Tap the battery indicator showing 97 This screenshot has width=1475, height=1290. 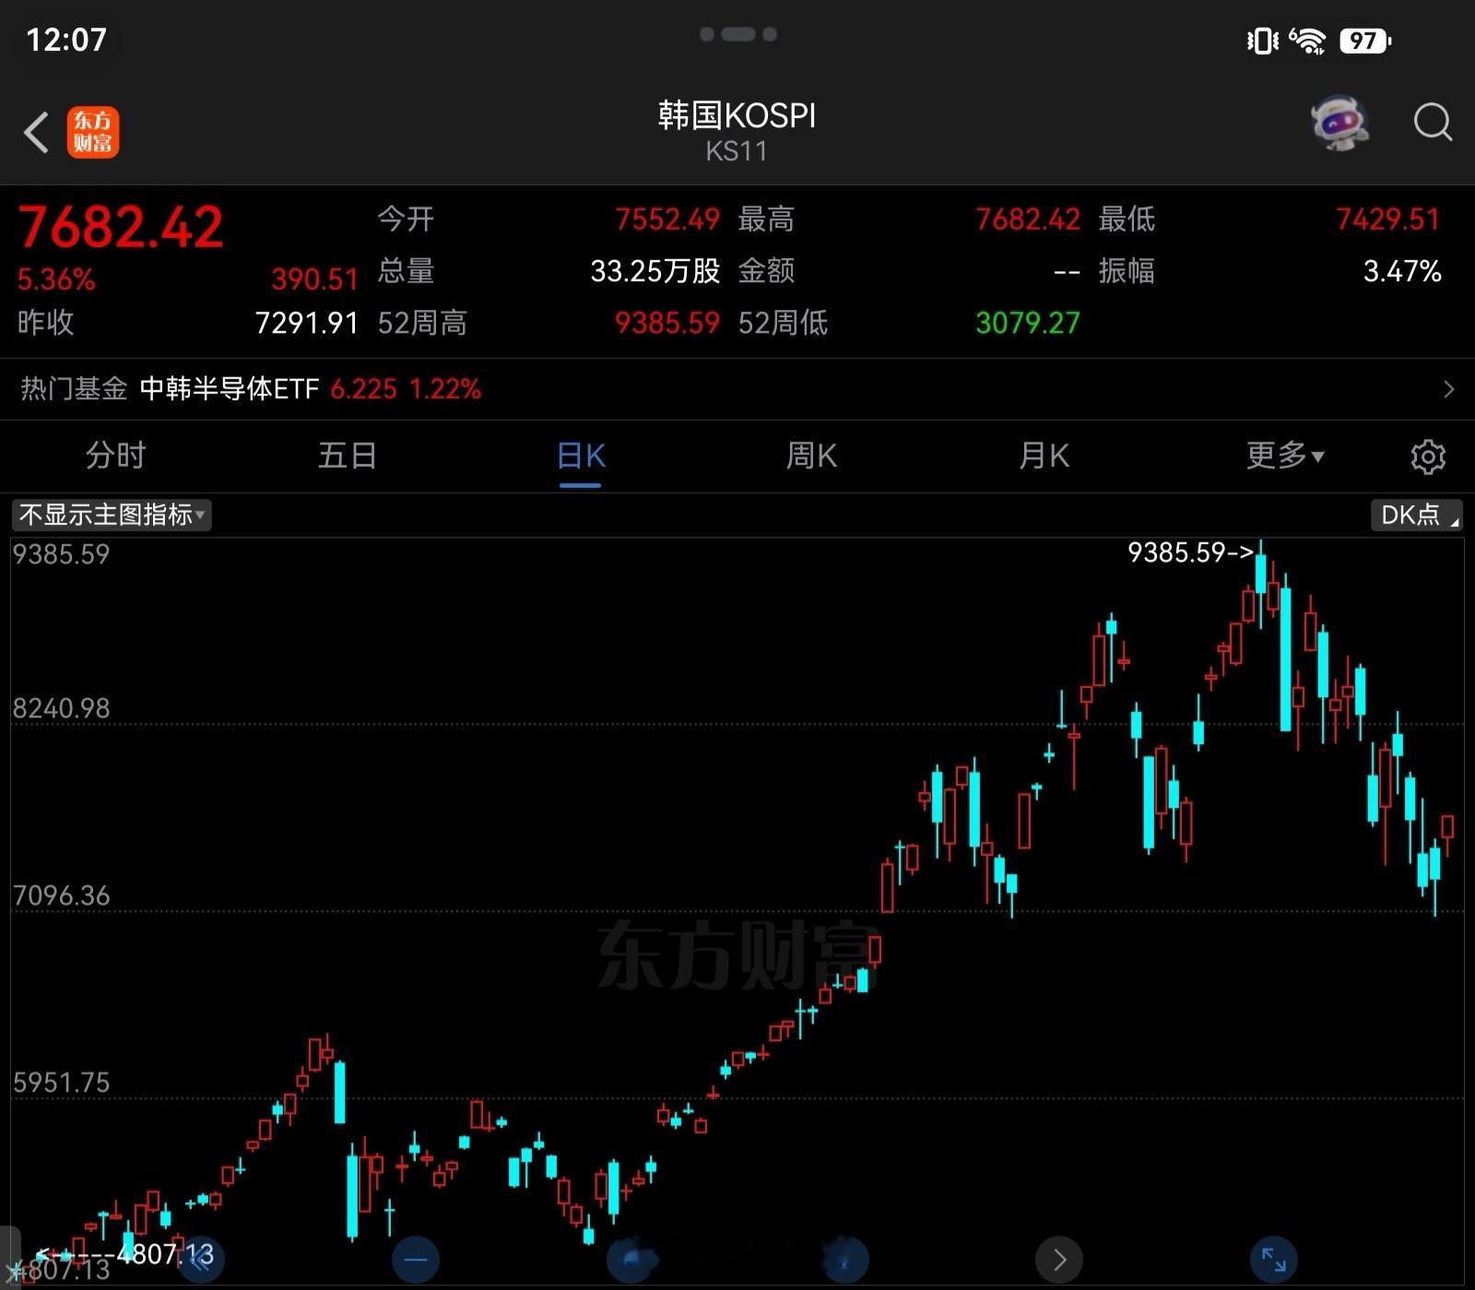pyautogui.click(x=1365, y=41)
